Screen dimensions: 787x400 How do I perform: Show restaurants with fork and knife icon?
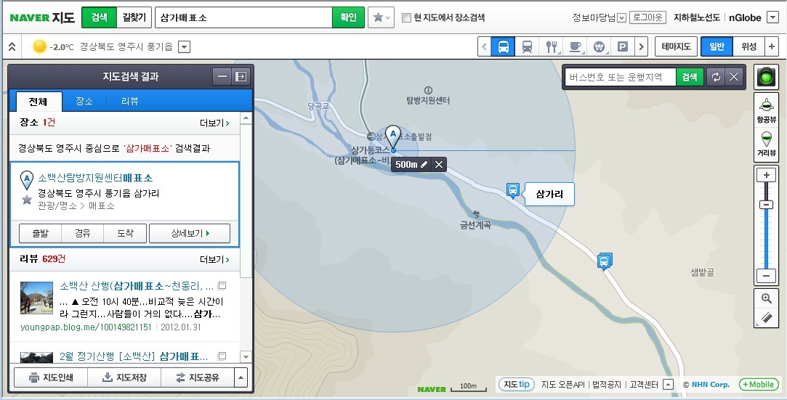tap(551, 46)
